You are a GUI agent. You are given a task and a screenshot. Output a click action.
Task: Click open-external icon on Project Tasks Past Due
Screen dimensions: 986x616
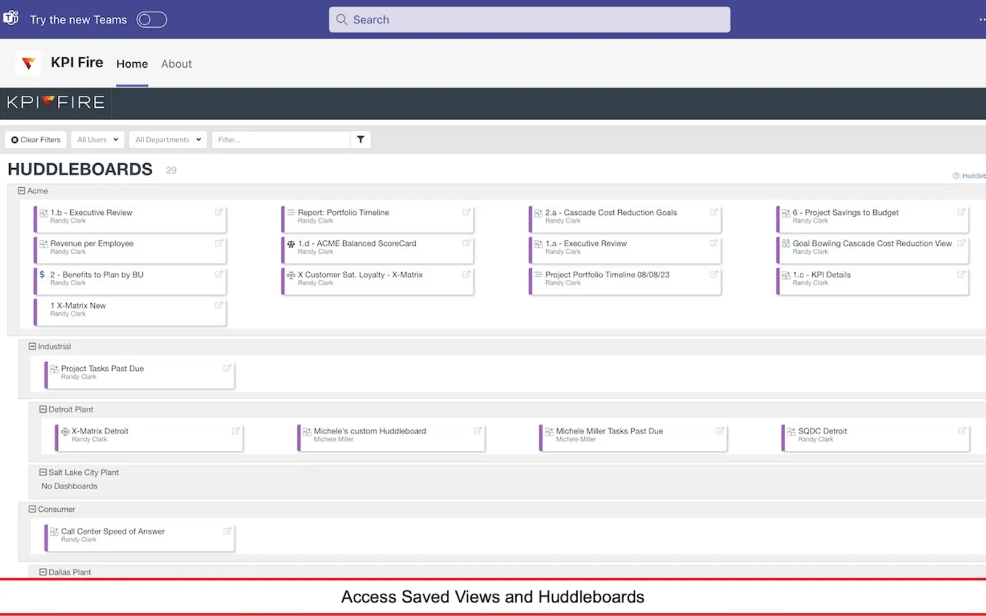(227, 368)
